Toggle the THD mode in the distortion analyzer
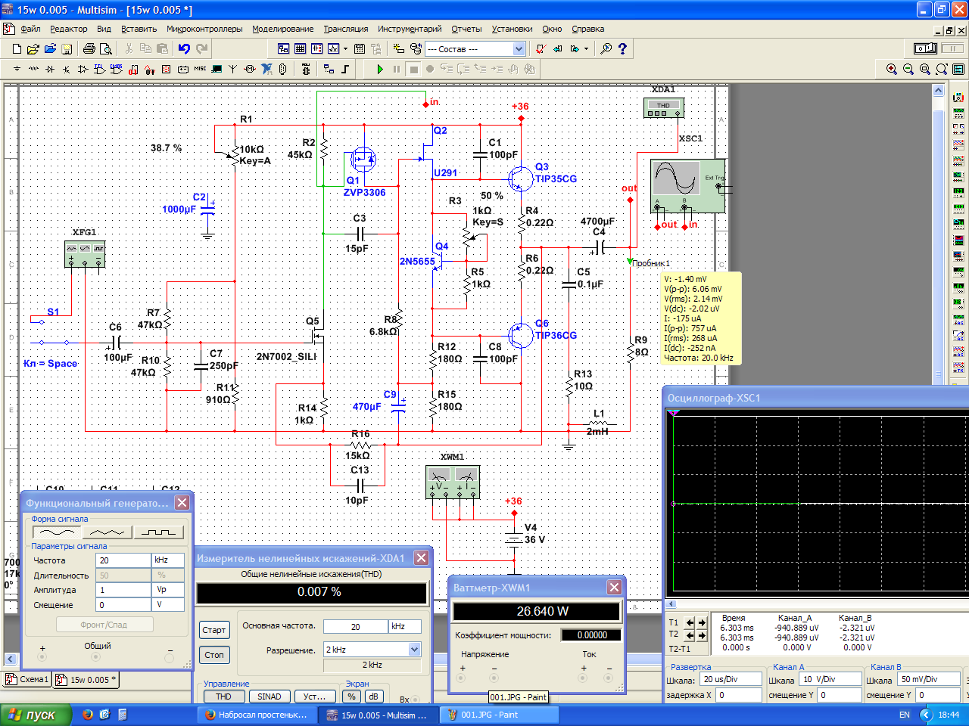969x726 pixels. 223,697
